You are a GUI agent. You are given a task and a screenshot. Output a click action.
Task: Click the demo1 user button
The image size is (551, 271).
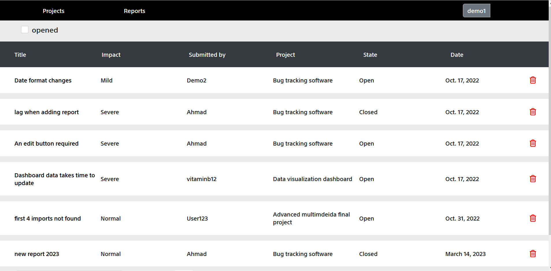tap(476, 11)
